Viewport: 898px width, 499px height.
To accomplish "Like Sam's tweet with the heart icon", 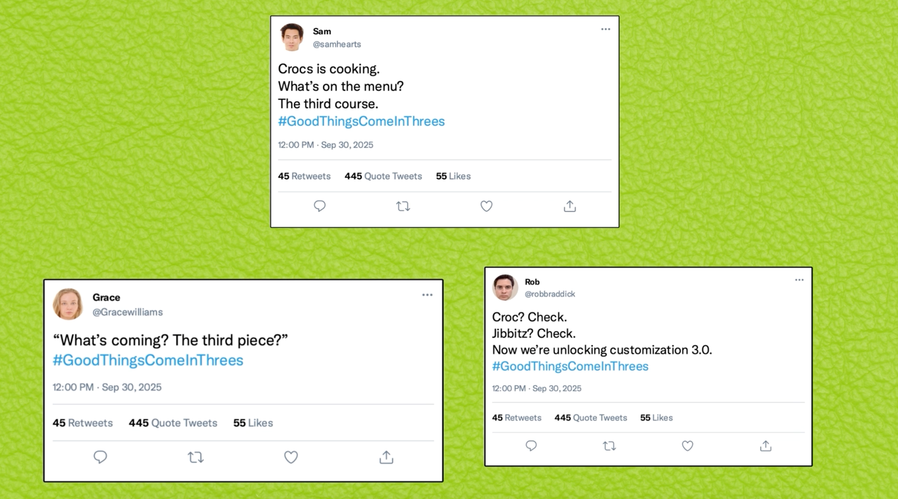I will tap(486, 206).
